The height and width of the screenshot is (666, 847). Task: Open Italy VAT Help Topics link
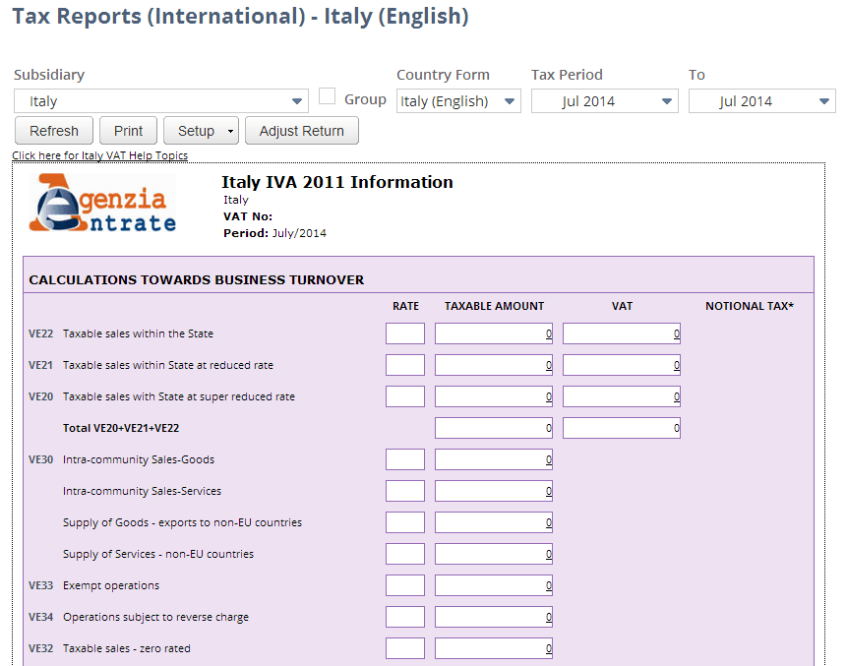(100, 155)
